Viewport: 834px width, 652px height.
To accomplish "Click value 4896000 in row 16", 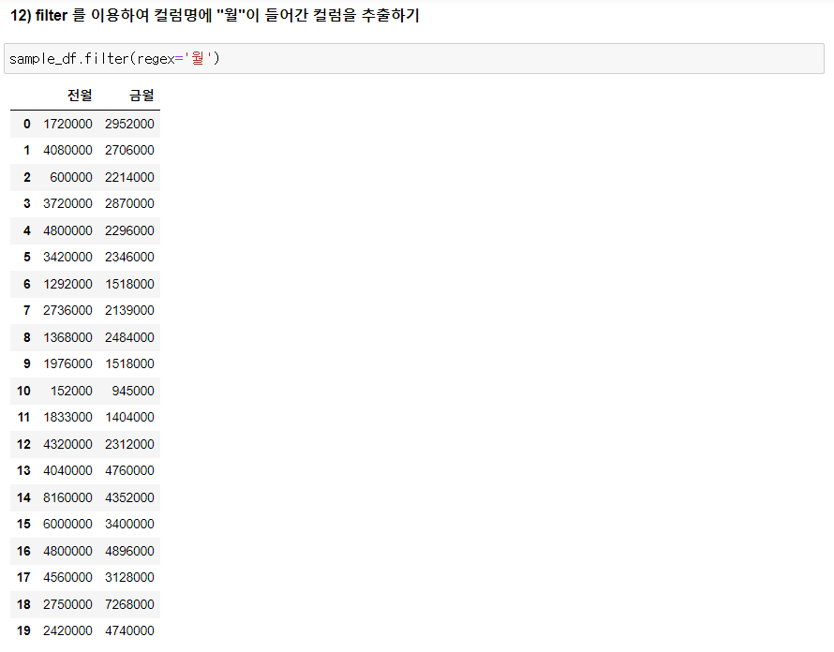I will (129, 552).
